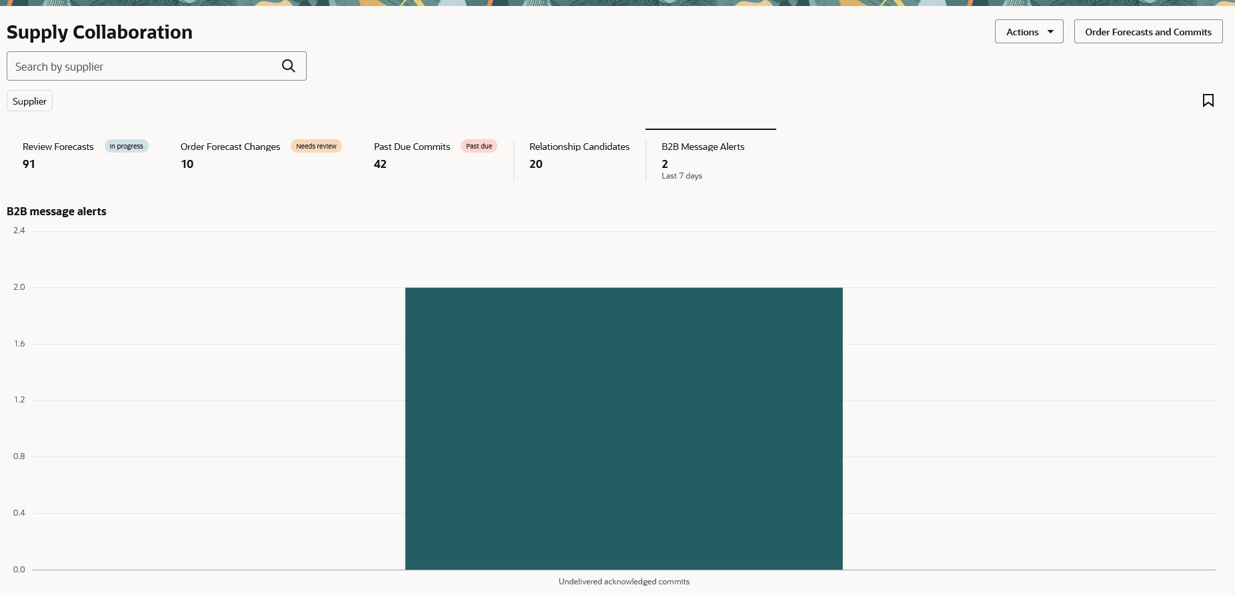Click the In progress badge
Image resolution: width=1235 pixels, height=595 pixels.
click(126, 146)
